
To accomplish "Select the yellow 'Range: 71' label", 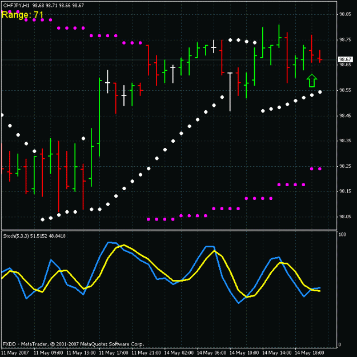I will point(22,15).
